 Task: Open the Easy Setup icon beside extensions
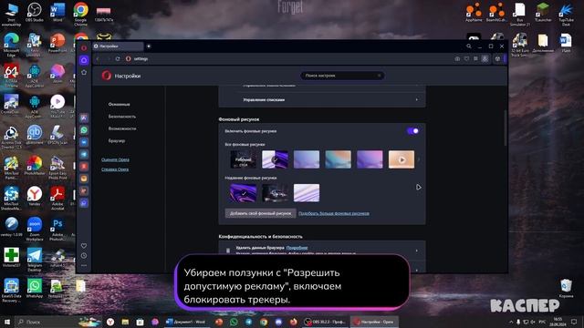click(x=475, y=58)
